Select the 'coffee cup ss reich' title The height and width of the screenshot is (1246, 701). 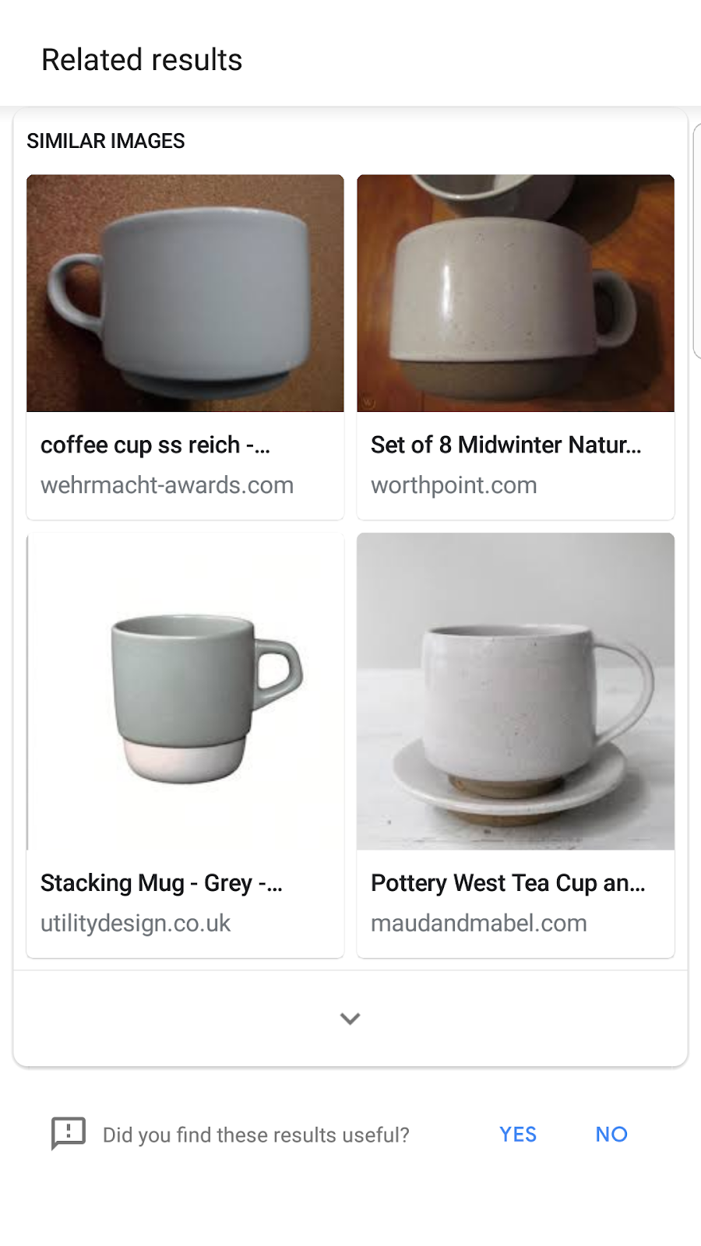pyautogui.click(x=155, y=445)
